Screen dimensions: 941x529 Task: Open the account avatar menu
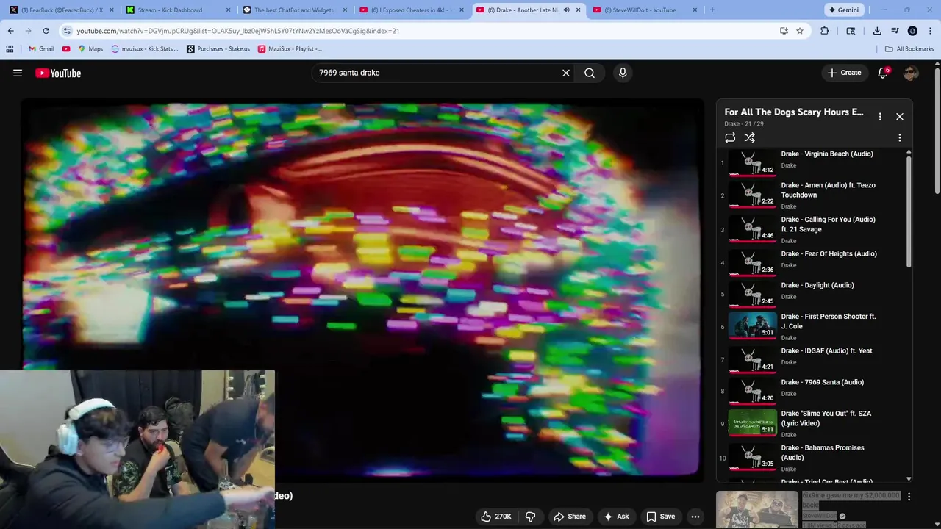[911, 73]
